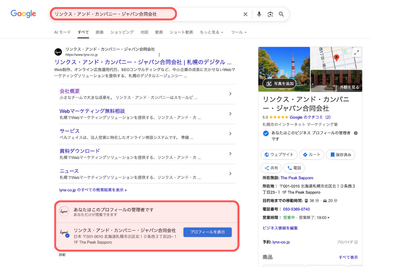Expand the map with the fullscreen icon
This screenshot has height=267, width=406.
356,53
